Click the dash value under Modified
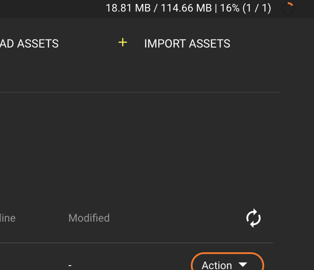 point(70,265)
